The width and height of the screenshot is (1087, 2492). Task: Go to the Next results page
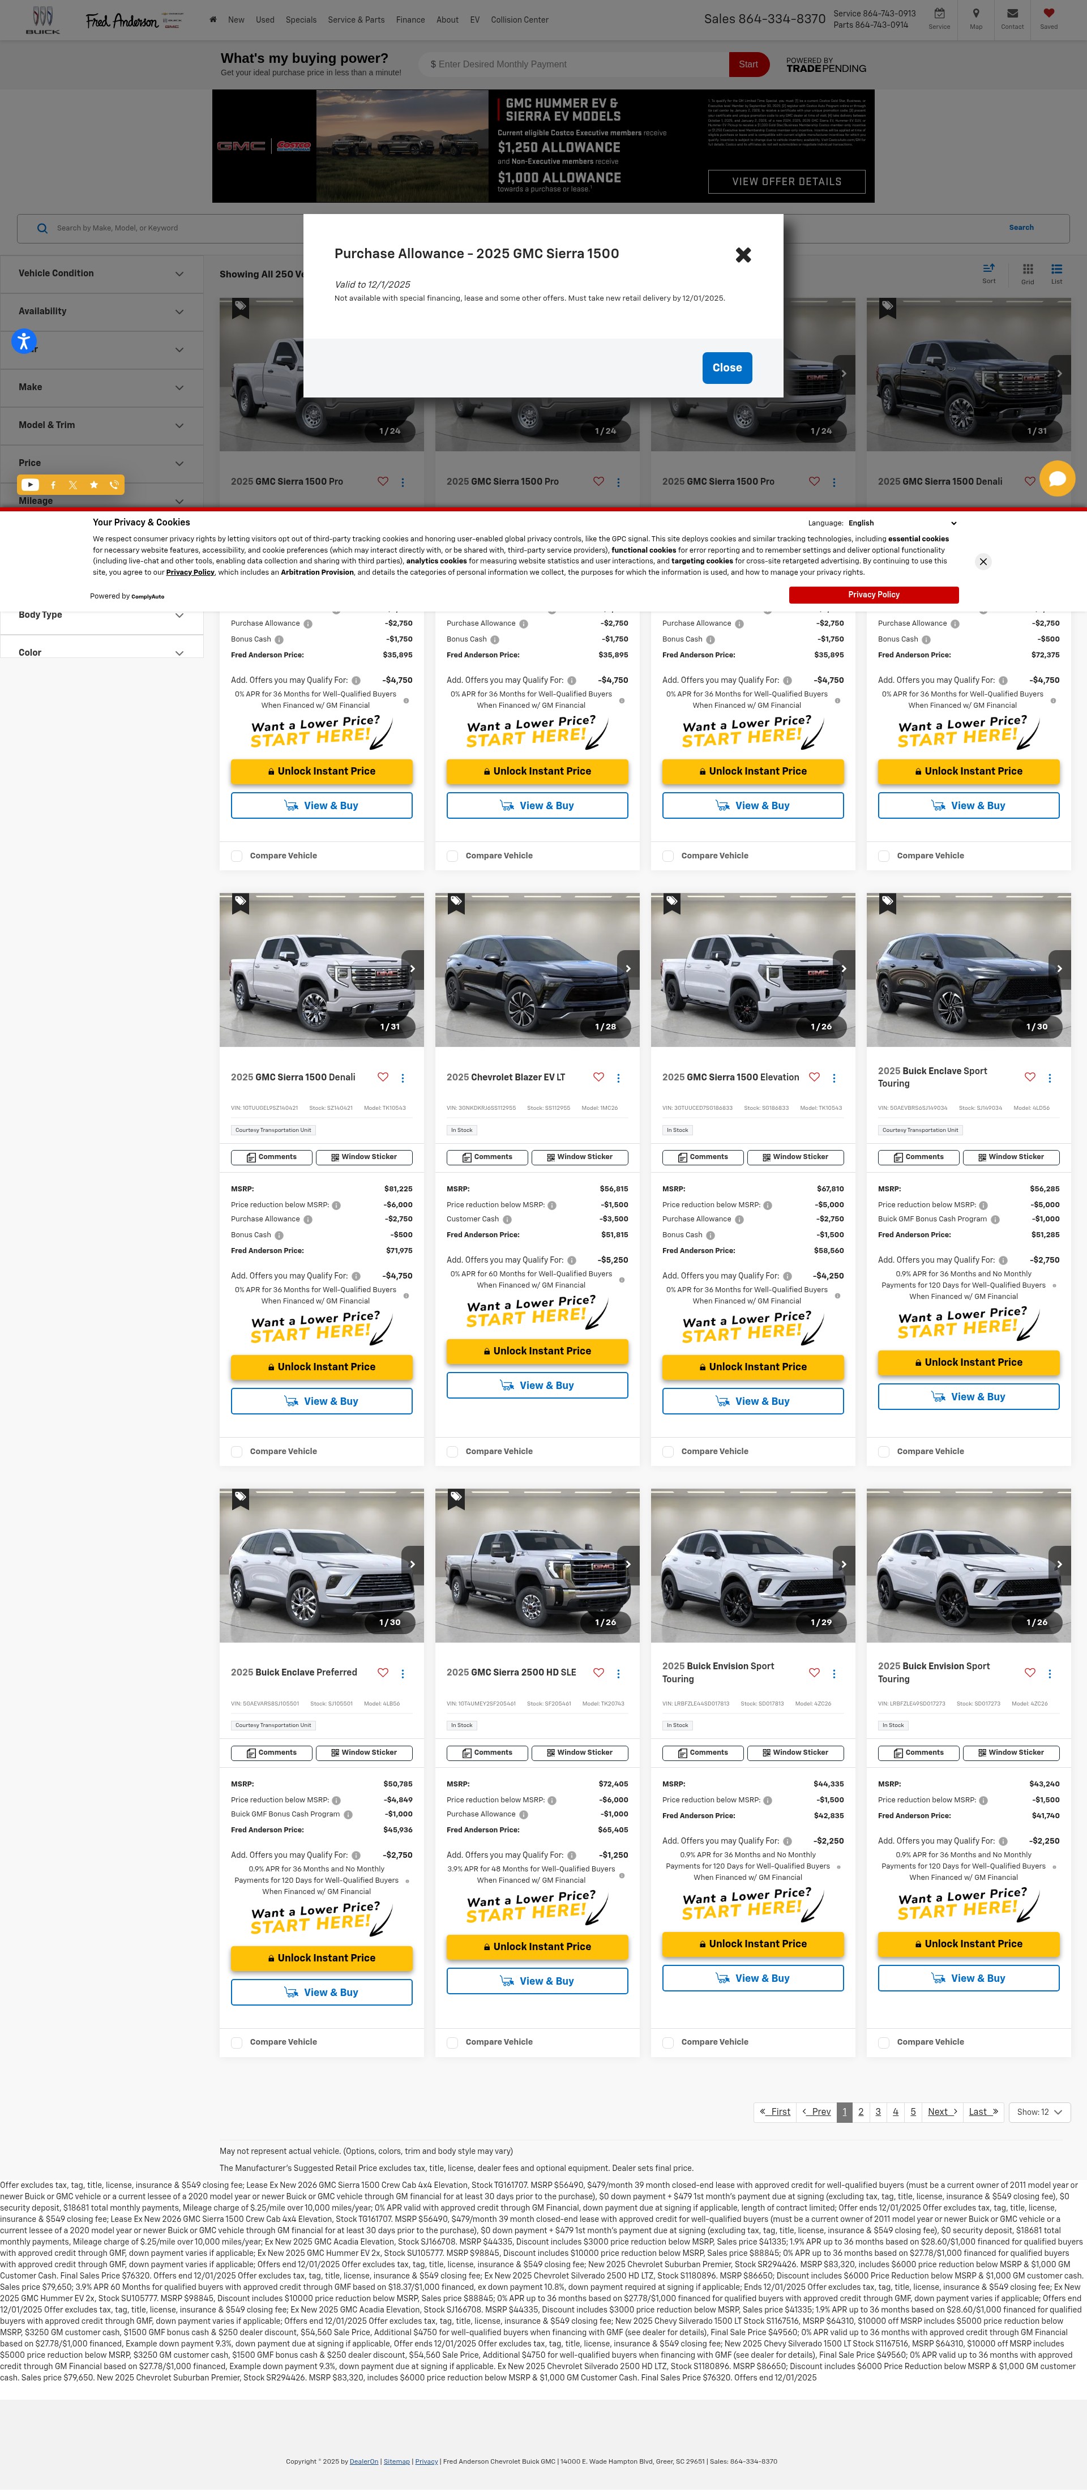942,2112
